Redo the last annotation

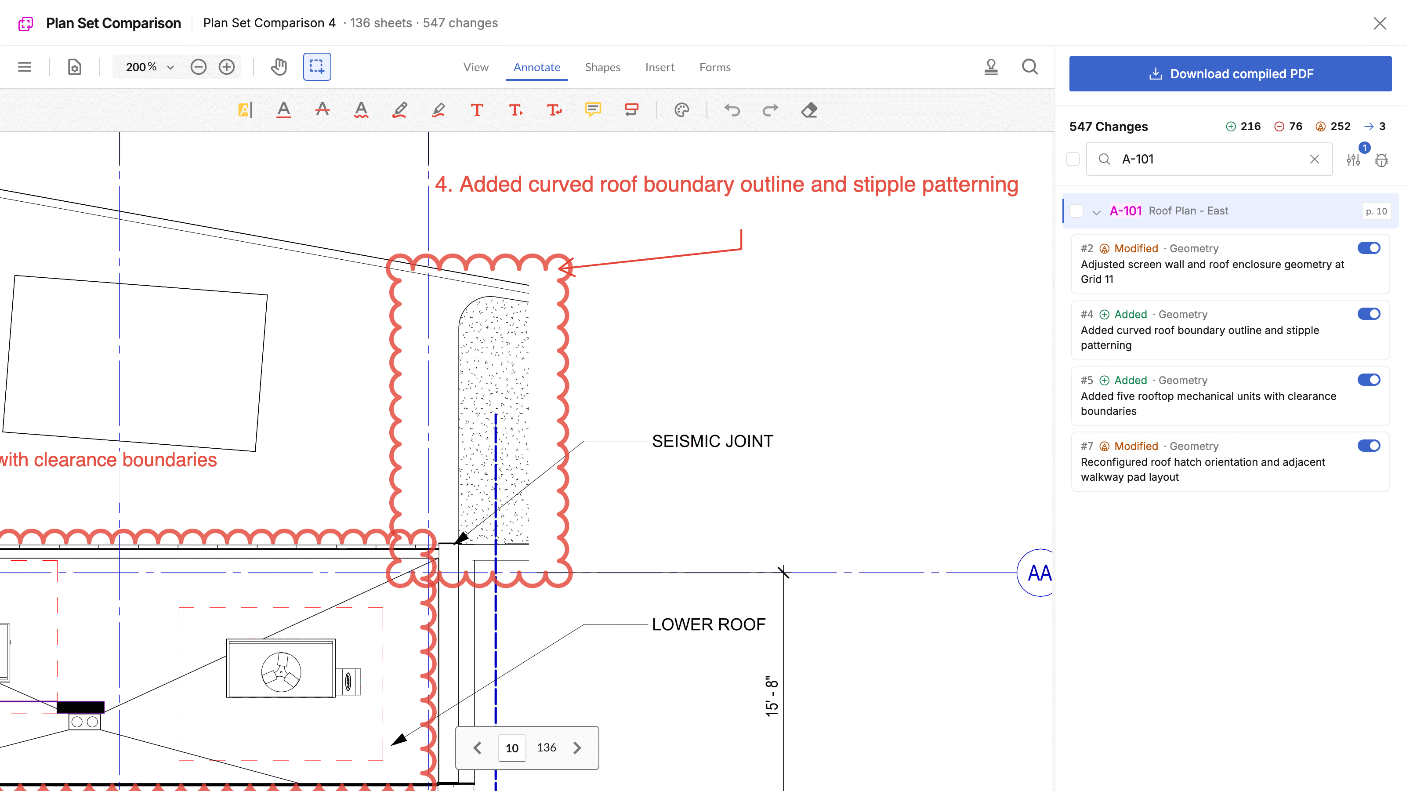coord(771,110)
